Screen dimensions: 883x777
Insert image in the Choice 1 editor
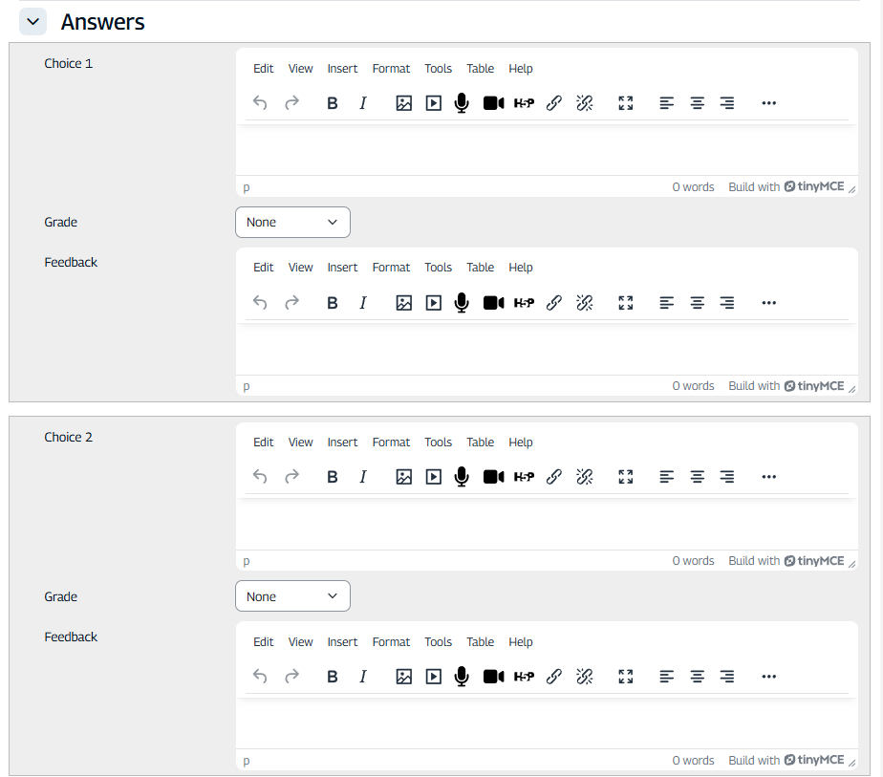tap(403, 103)
